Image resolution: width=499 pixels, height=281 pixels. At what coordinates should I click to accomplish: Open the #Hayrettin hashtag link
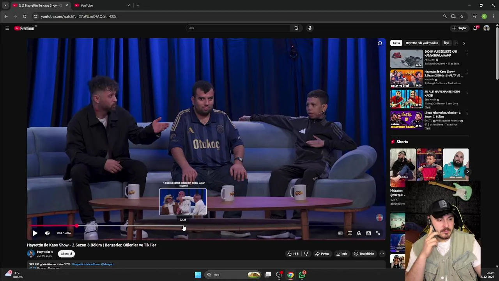click(78, 264)
